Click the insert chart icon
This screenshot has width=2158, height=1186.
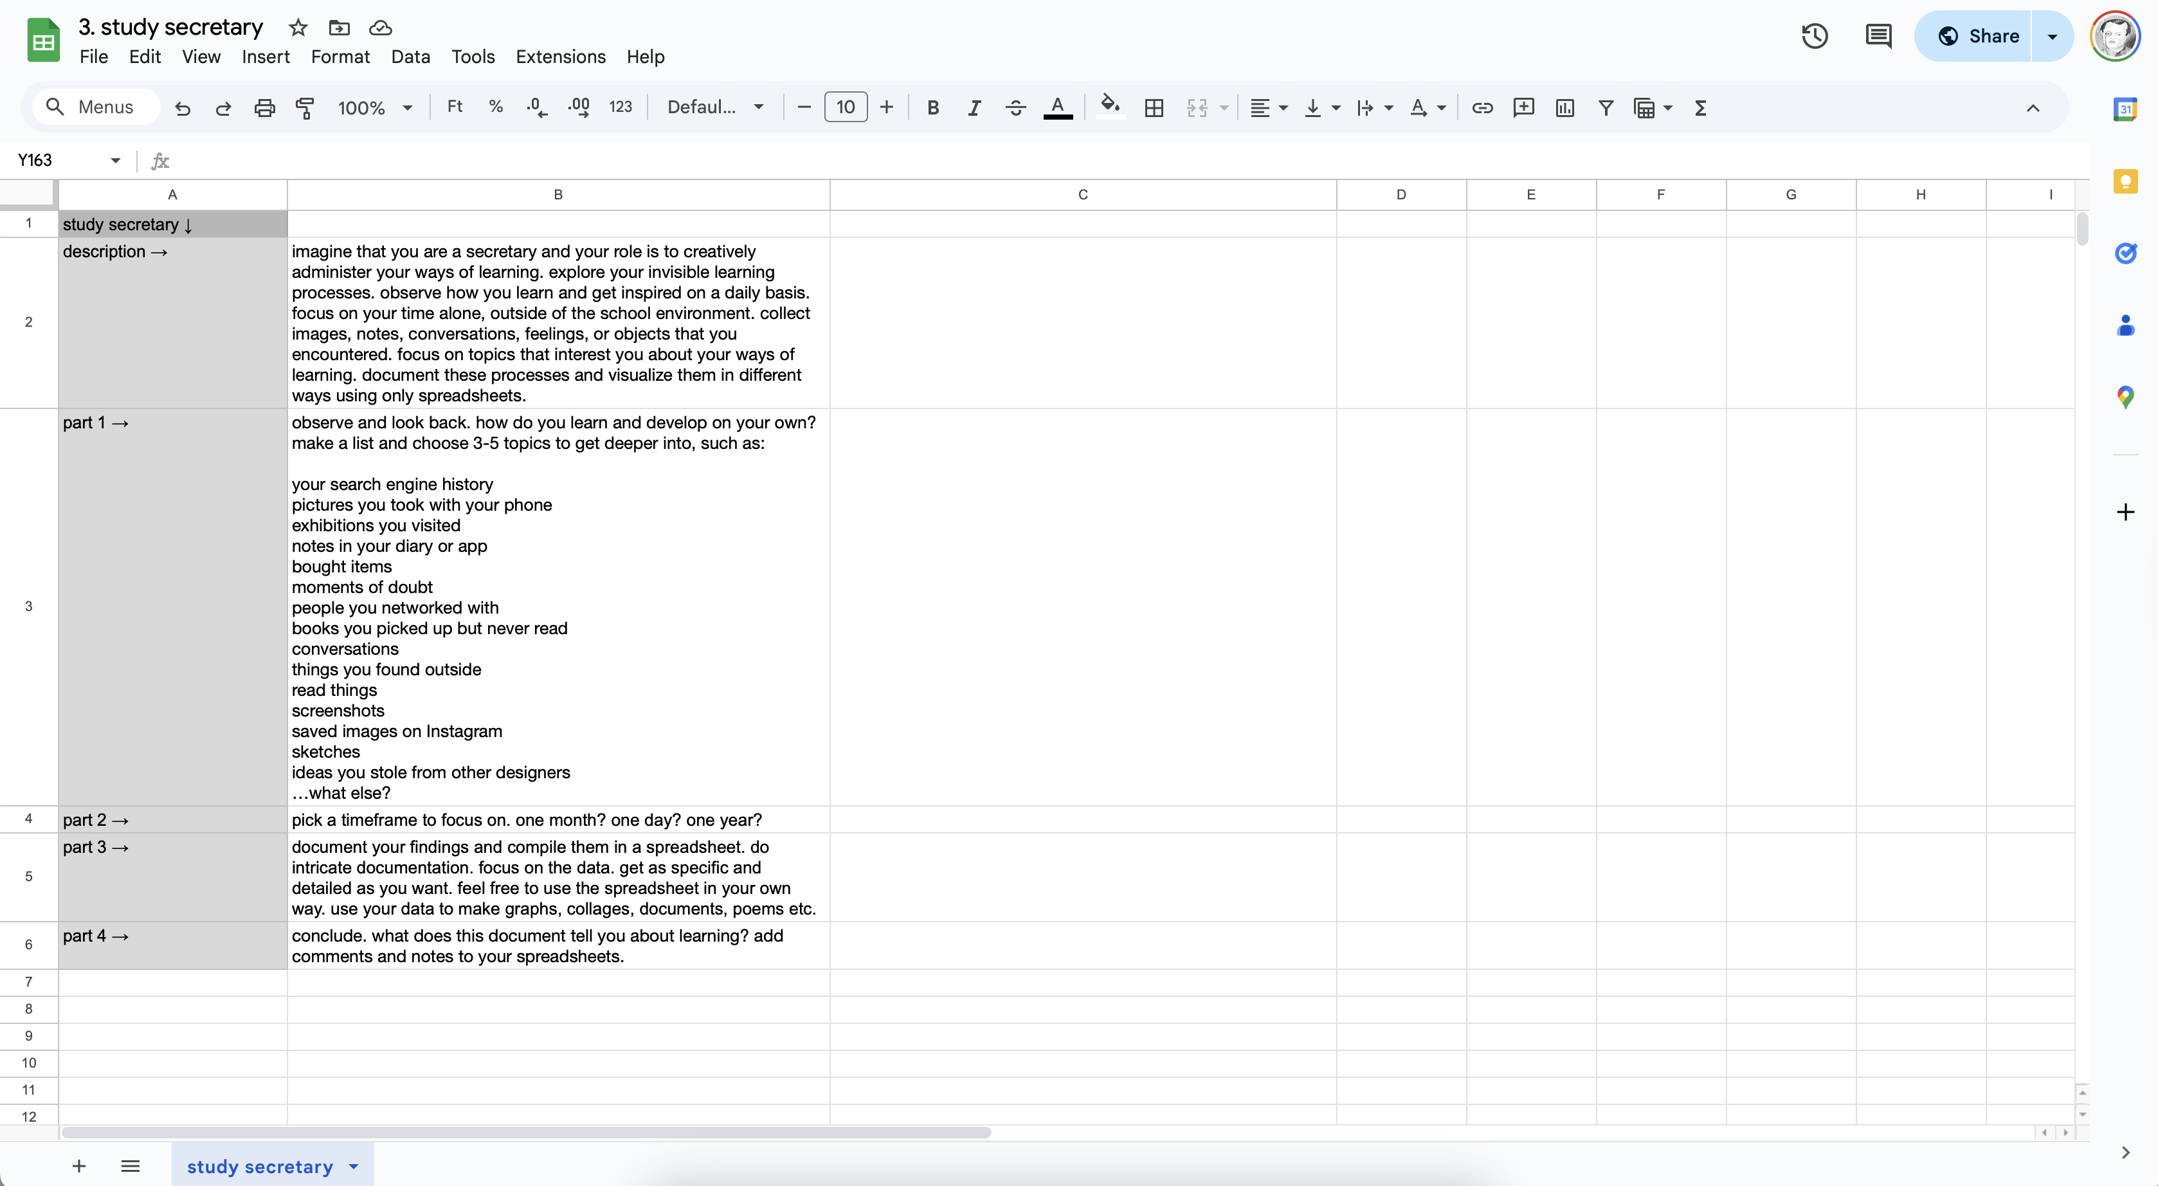1564,107
